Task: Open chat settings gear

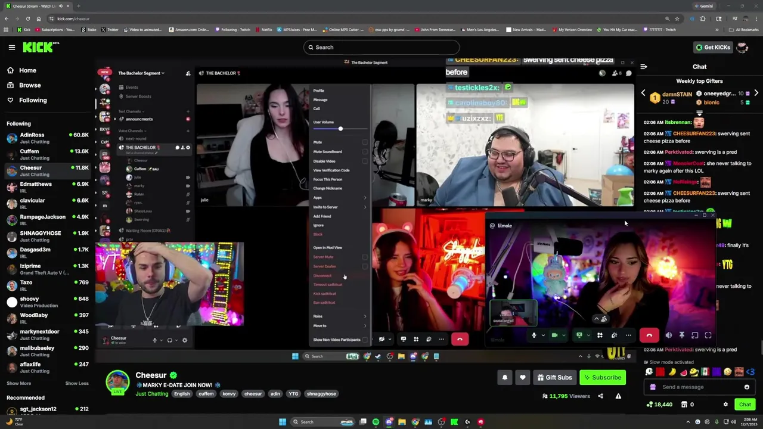Action: point(725,405)
